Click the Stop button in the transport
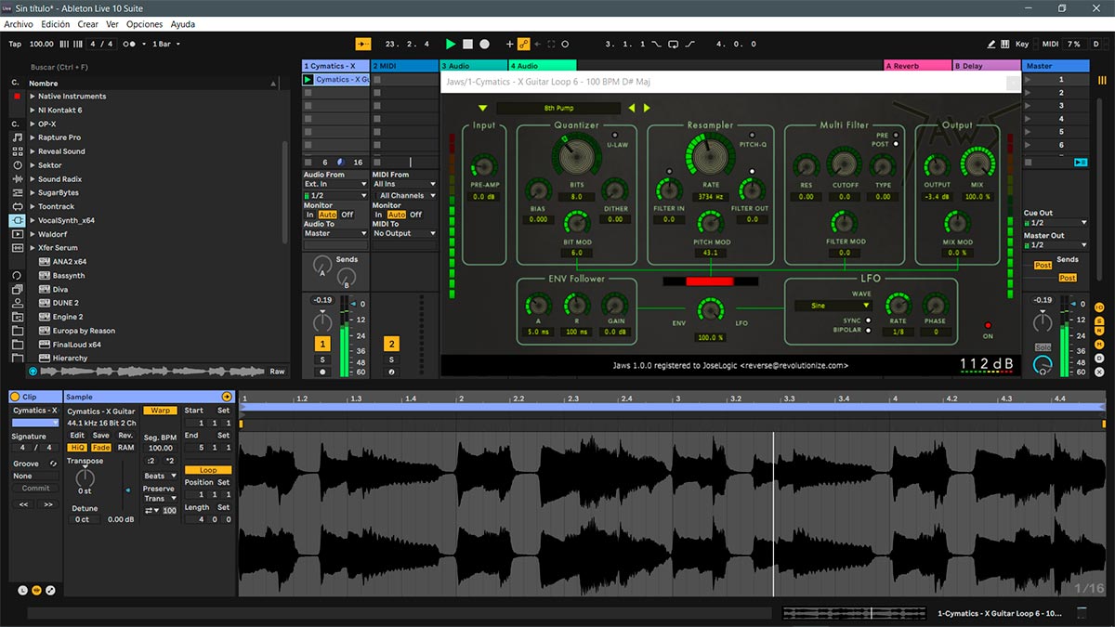The height and width of the screenshot is (627, 1115). (468, 44)
